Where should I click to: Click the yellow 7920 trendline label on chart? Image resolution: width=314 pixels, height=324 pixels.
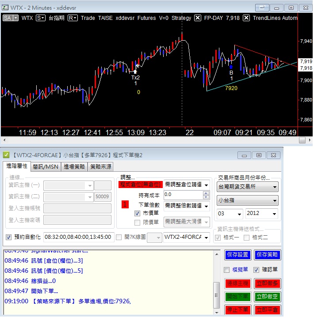[x=231, y=88]
